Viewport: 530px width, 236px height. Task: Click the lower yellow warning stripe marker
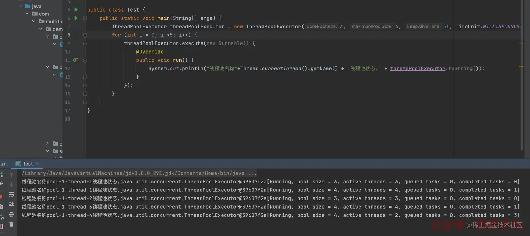point(522,66)
